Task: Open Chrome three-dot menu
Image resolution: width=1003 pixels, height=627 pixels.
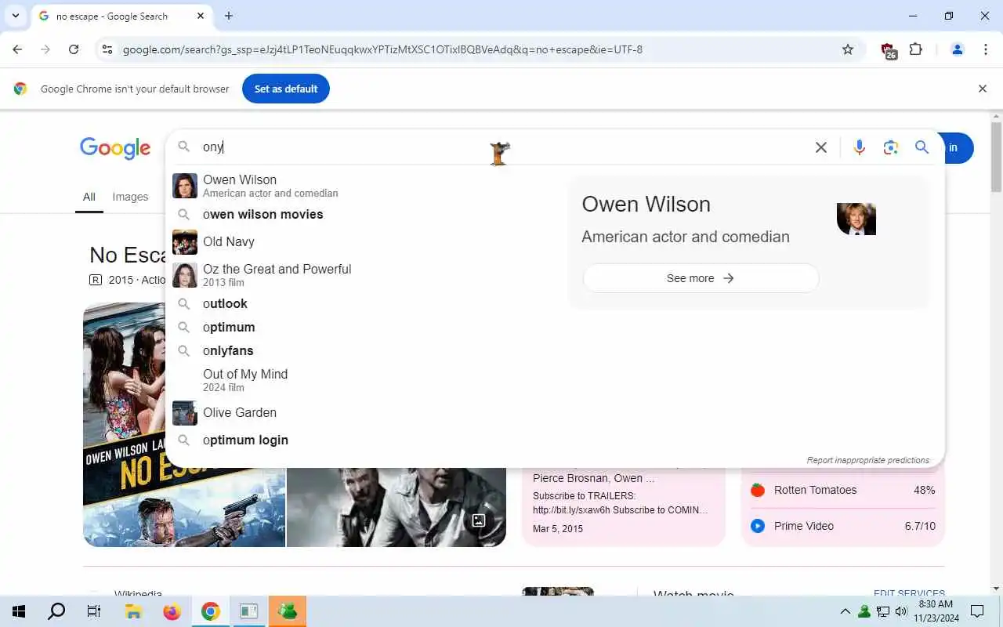Action: (986, 49)
